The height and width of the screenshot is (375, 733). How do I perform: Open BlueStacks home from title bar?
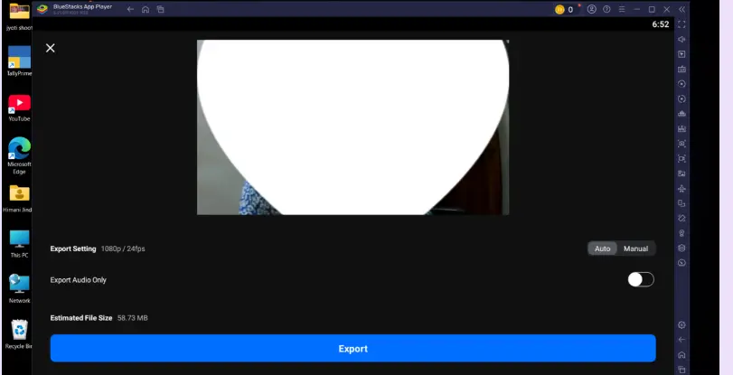[146, 9]
